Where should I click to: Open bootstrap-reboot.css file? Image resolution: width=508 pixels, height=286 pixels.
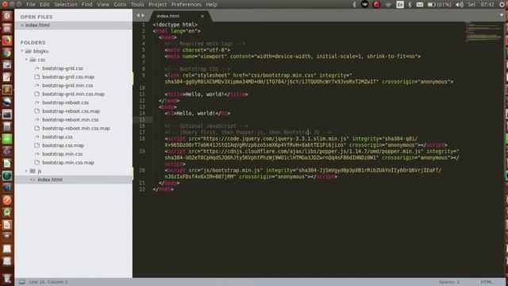point(65,102)
